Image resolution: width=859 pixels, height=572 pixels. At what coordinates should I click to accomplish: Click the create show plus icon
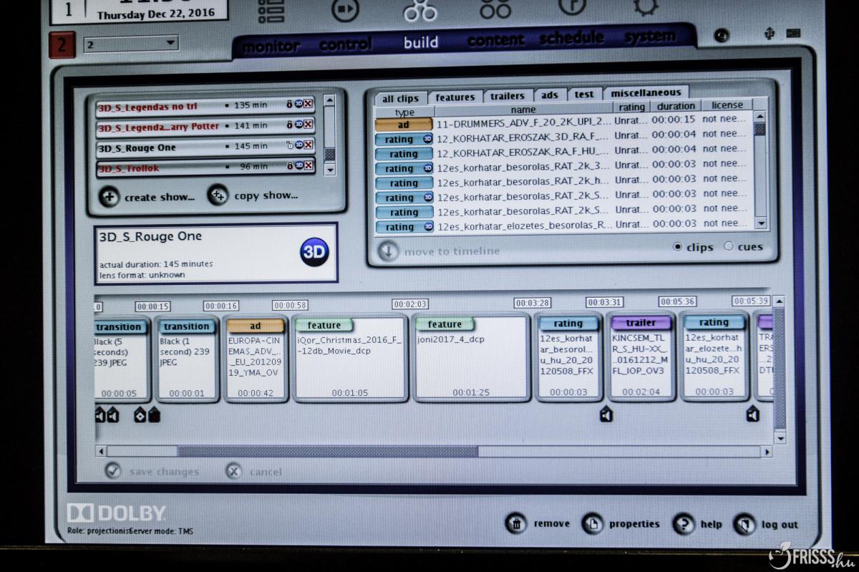click(x=109, y=196)
